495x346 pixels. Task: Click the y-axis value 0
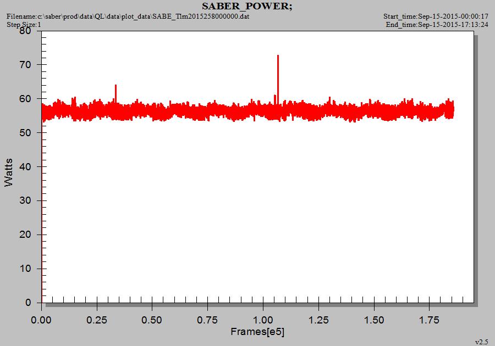[x=28, y=303]
